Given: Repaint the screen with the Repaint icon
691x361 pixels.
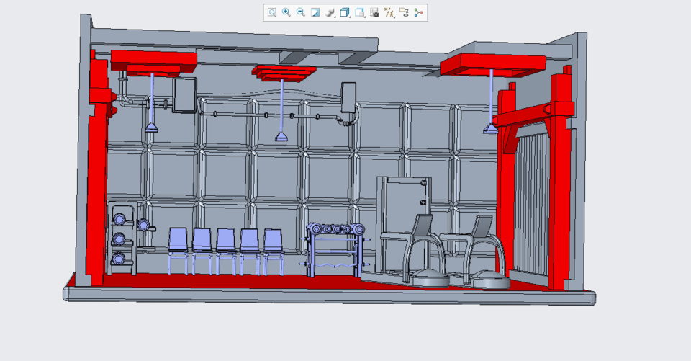Looking at the screenshot, I should 315,12.
